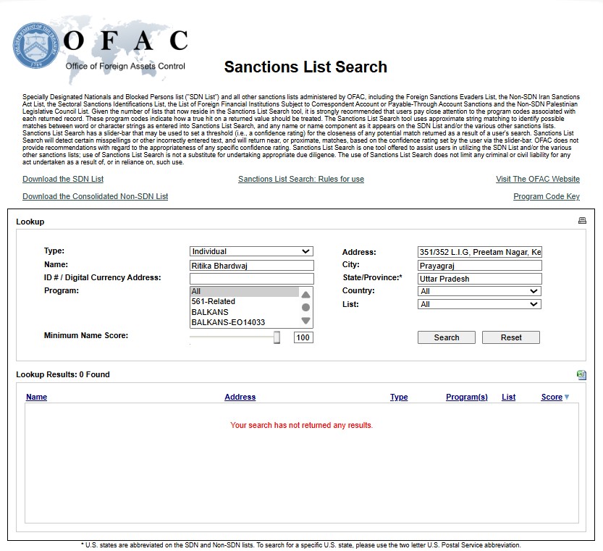The width and height of the screenshot is (603, 551).
Task: Click the Minimum Name Score slider handle
Action: (x=277, y=337)
